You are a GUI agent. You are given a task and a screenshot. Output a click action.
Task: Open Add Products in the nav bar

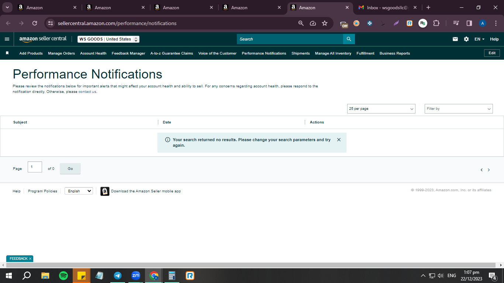pos(31,53)
